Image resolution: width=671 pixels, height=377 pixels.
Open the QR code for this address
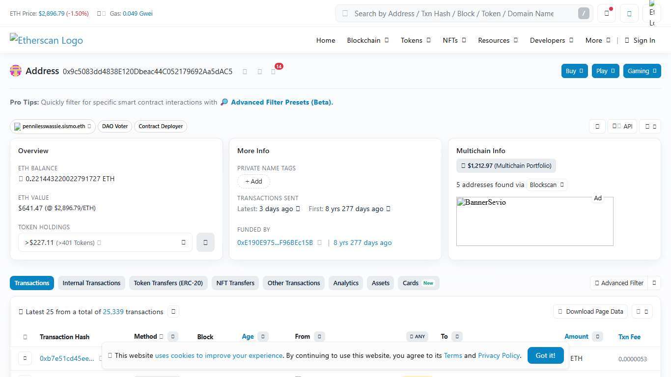pos(259,71)
